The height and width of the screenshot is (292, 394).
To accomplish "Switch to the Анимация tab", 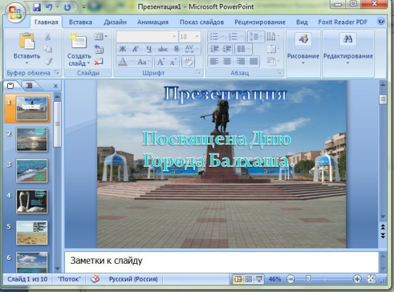I will [x=152, y=22].
